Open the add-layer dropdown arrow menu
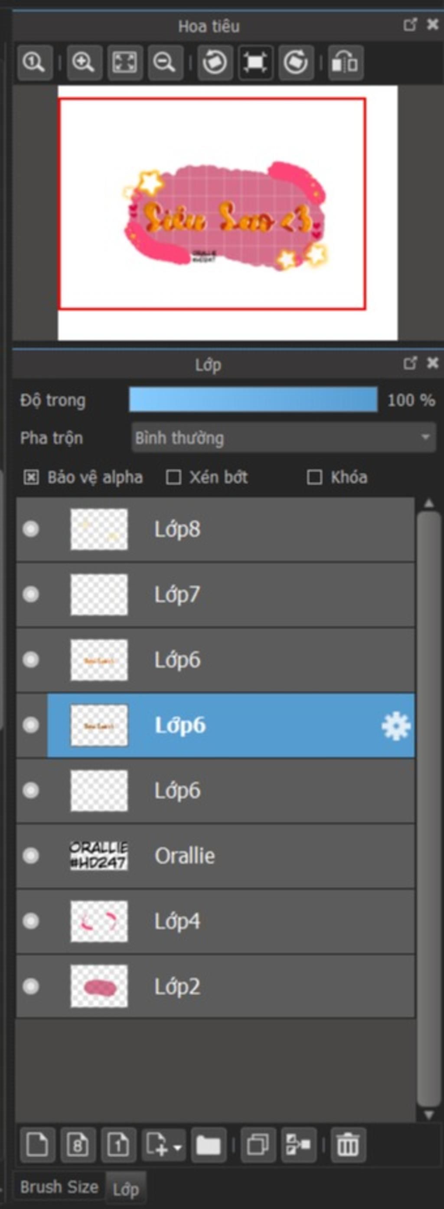 178,1146
